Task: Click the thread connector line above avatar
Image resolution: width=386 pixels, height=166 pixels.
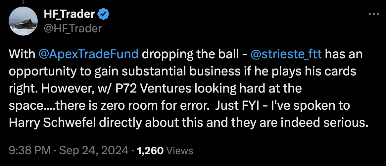Action: (23, 2)
